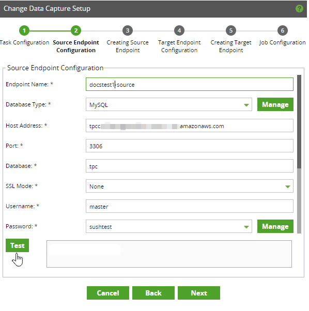This screenshot has width=309, height=311.
Task: Click step 4 circle Target Endpoint Configuration
Action: (x=179, y=30)
